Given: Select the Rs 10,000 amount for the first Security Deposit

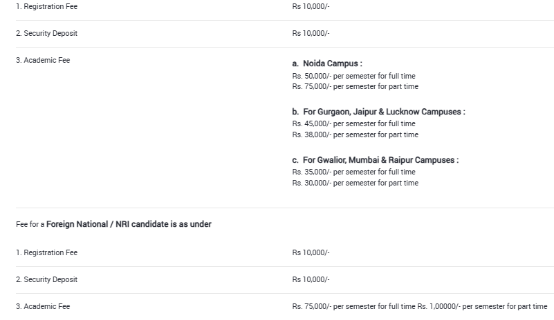Looking at the screenshot, I should point(311,33).
